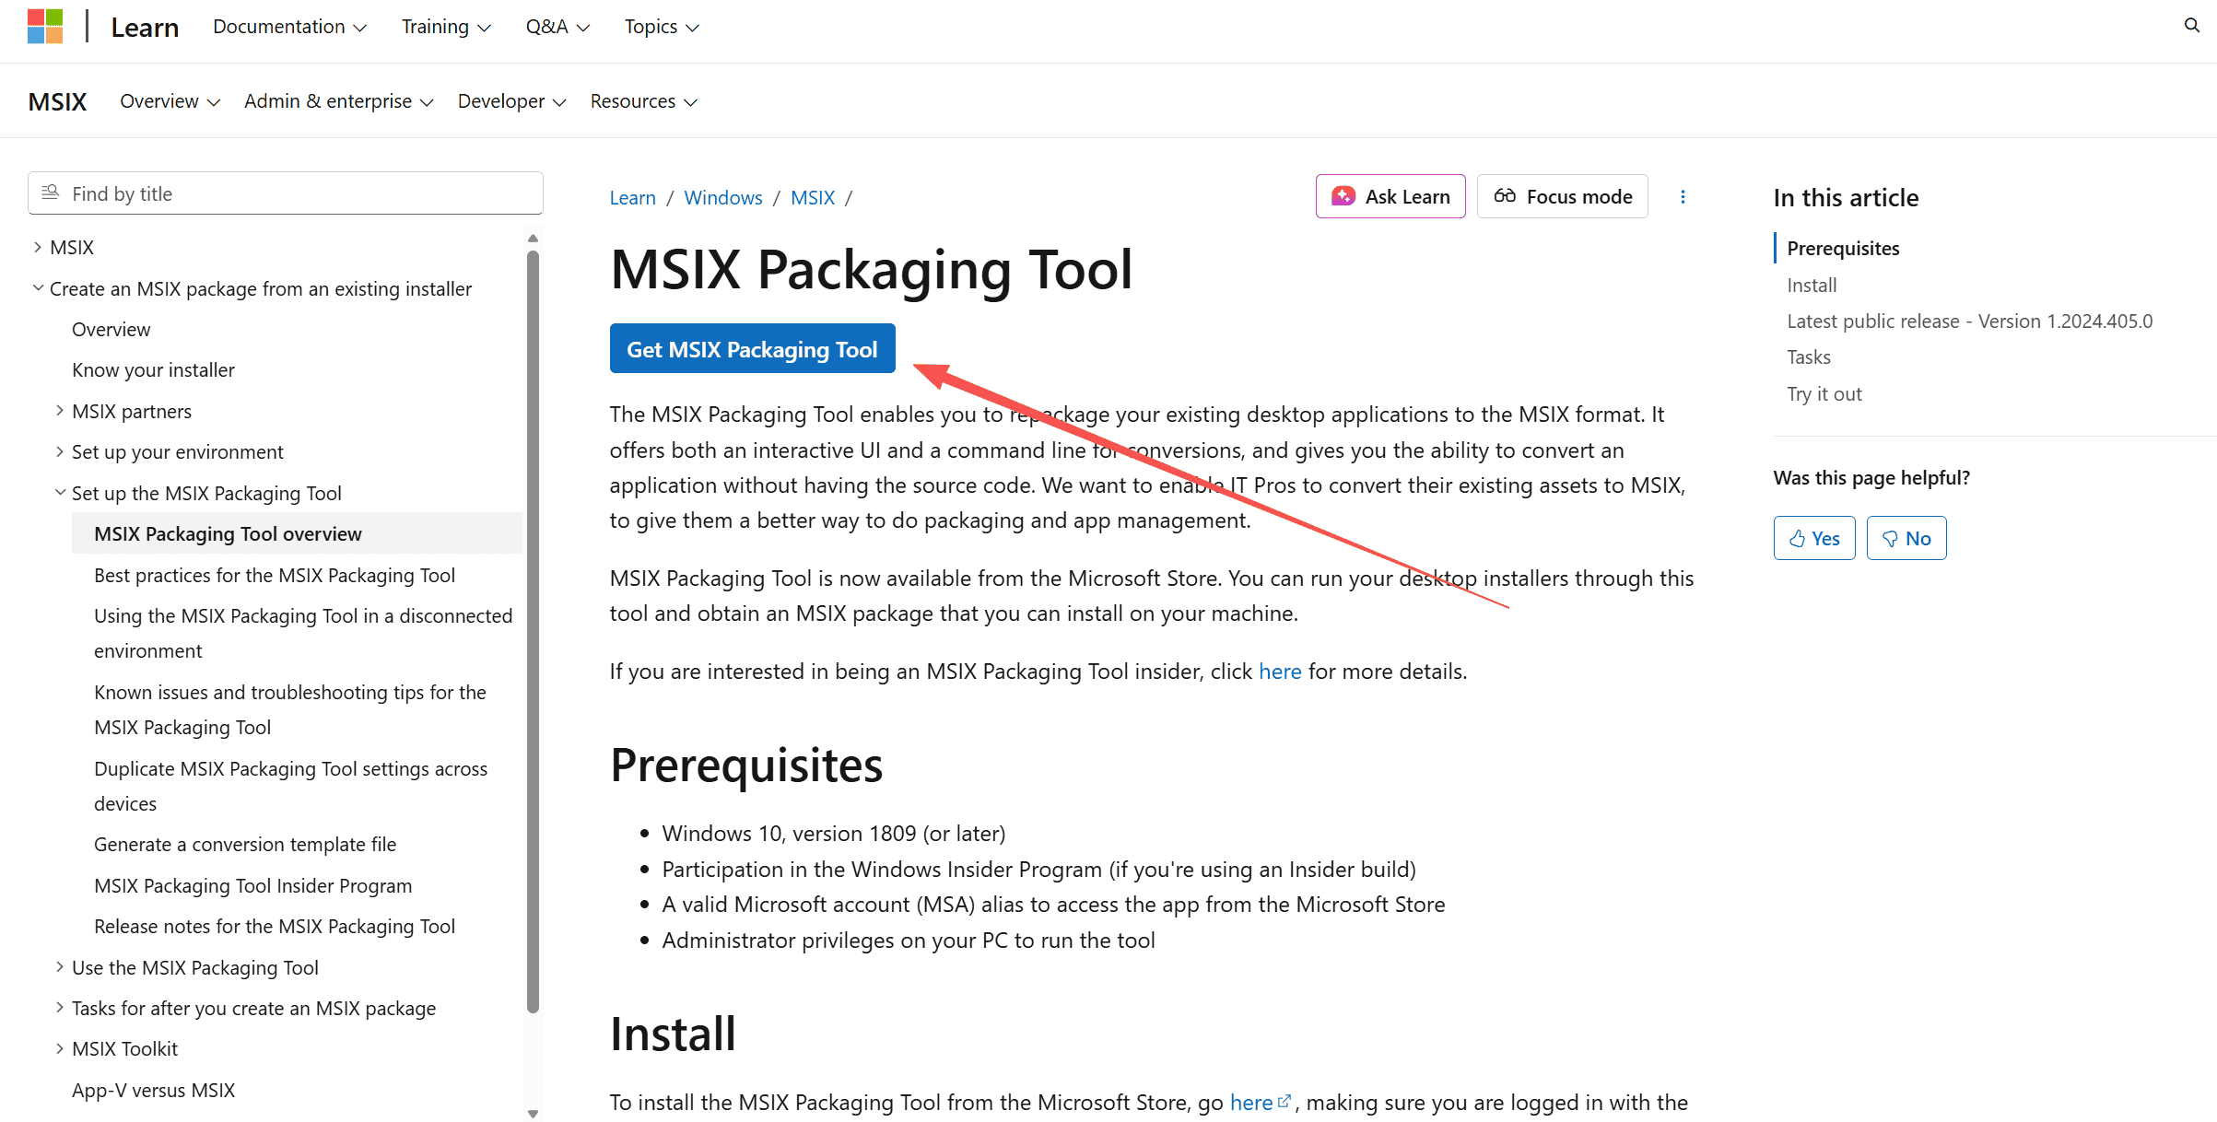Open the search magnifier icon
Screen dimensions: 2217x1122
(x=2191, y=26)
